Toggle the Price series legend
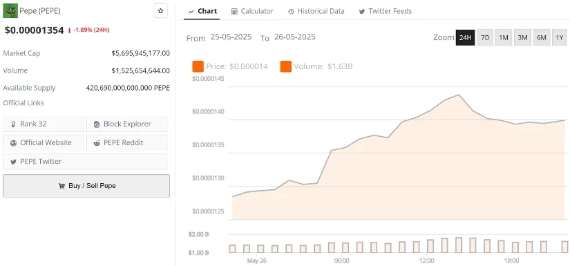This screenshot has height=266, width=570. point(230,66)
